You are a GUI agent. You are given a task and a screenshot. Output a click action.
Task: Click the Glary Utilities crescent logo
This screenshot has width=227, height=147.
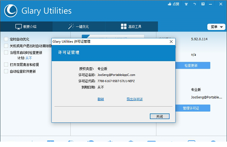(x=11, y=11)
